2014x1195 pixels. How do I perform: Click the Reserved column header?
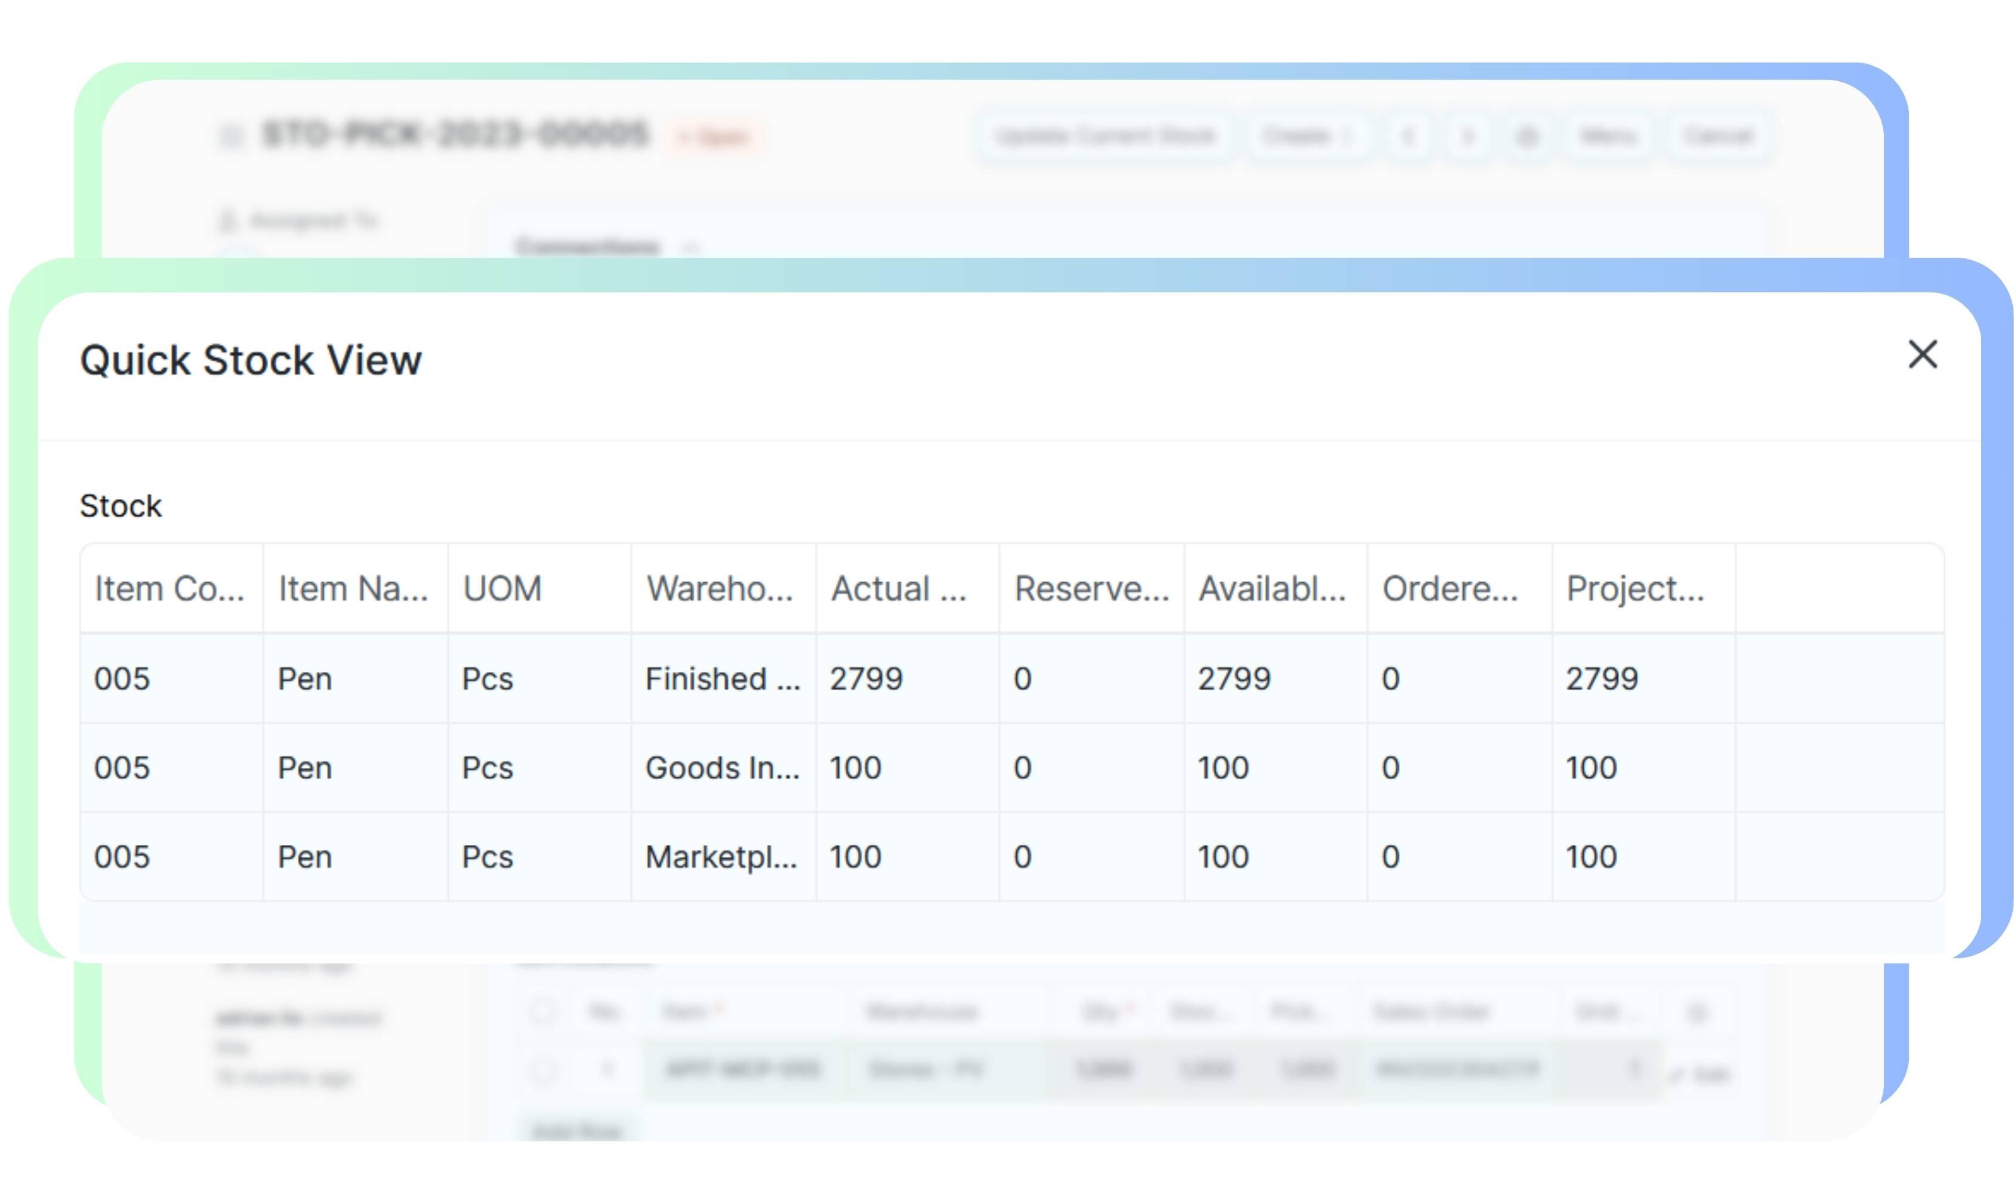(1091, 589)
